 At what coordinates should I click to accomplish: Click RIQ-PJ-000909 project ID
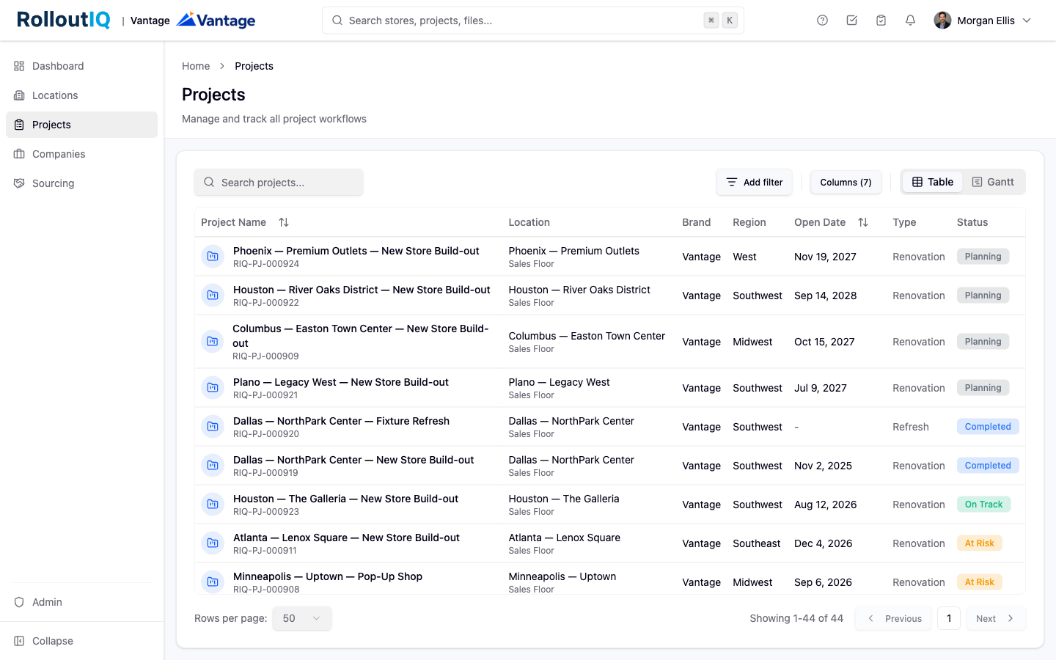coord(265,356)
